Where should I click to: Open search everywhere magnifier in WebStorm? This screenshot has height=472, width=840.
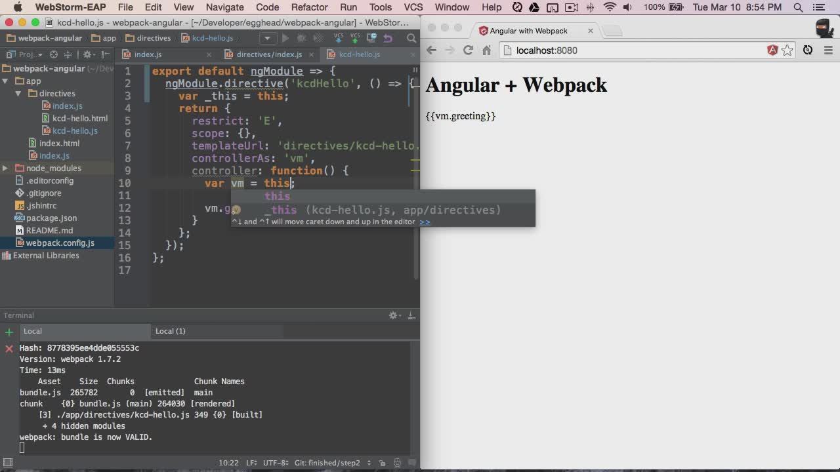coord(411,38)
